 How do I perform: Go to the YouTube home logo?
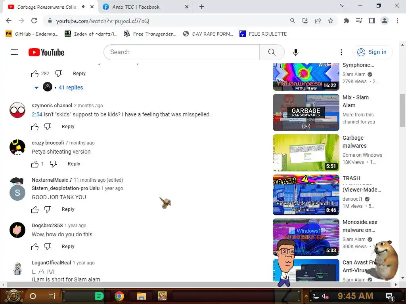pyautogui.click(x=46, y=52)
